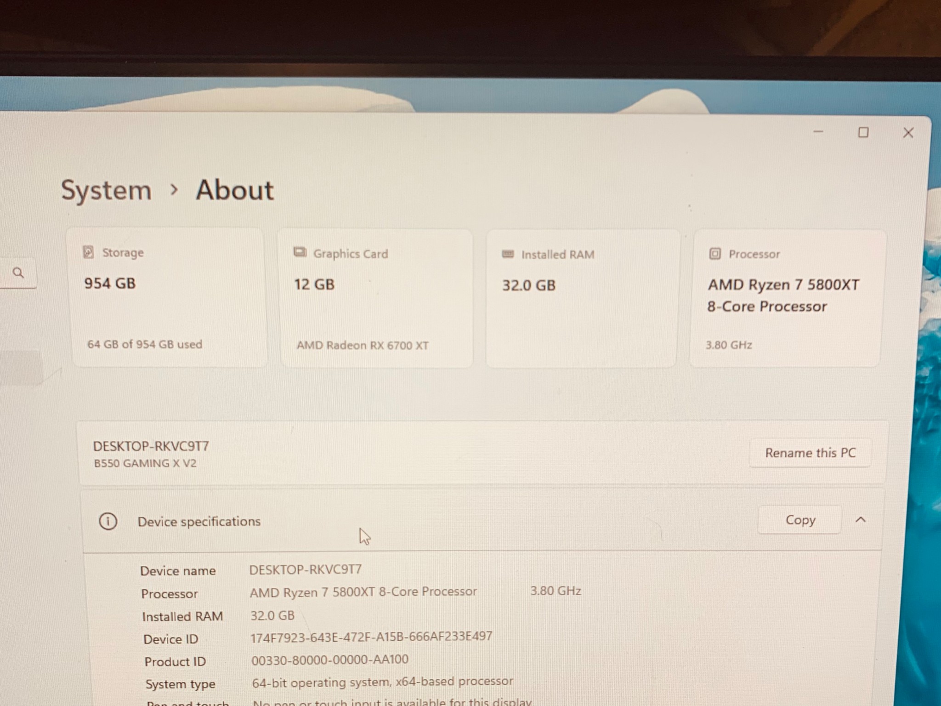Click the Processor chip icon
941x706 pixels.
715,254
